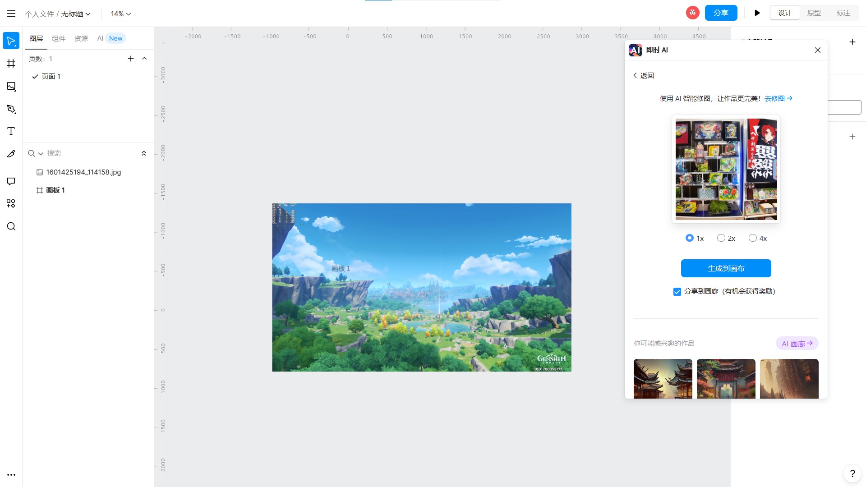Select the Pen tool
Image resolution: width=866 pixels, height=487 pixels.
tap(11, 109)
